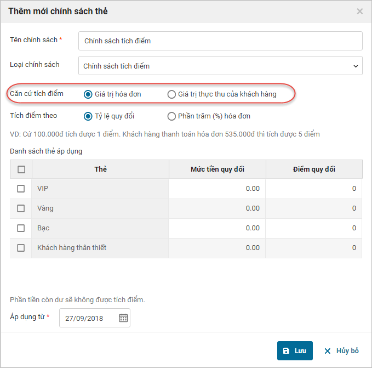
Task: Edit Vàng 'Điểm quy đổi' cell
Action: (x=314, y=208)
